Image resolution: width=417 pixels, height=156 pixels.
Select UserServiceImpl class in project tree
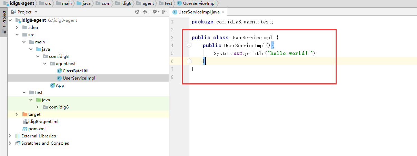[x=88, y=78]
